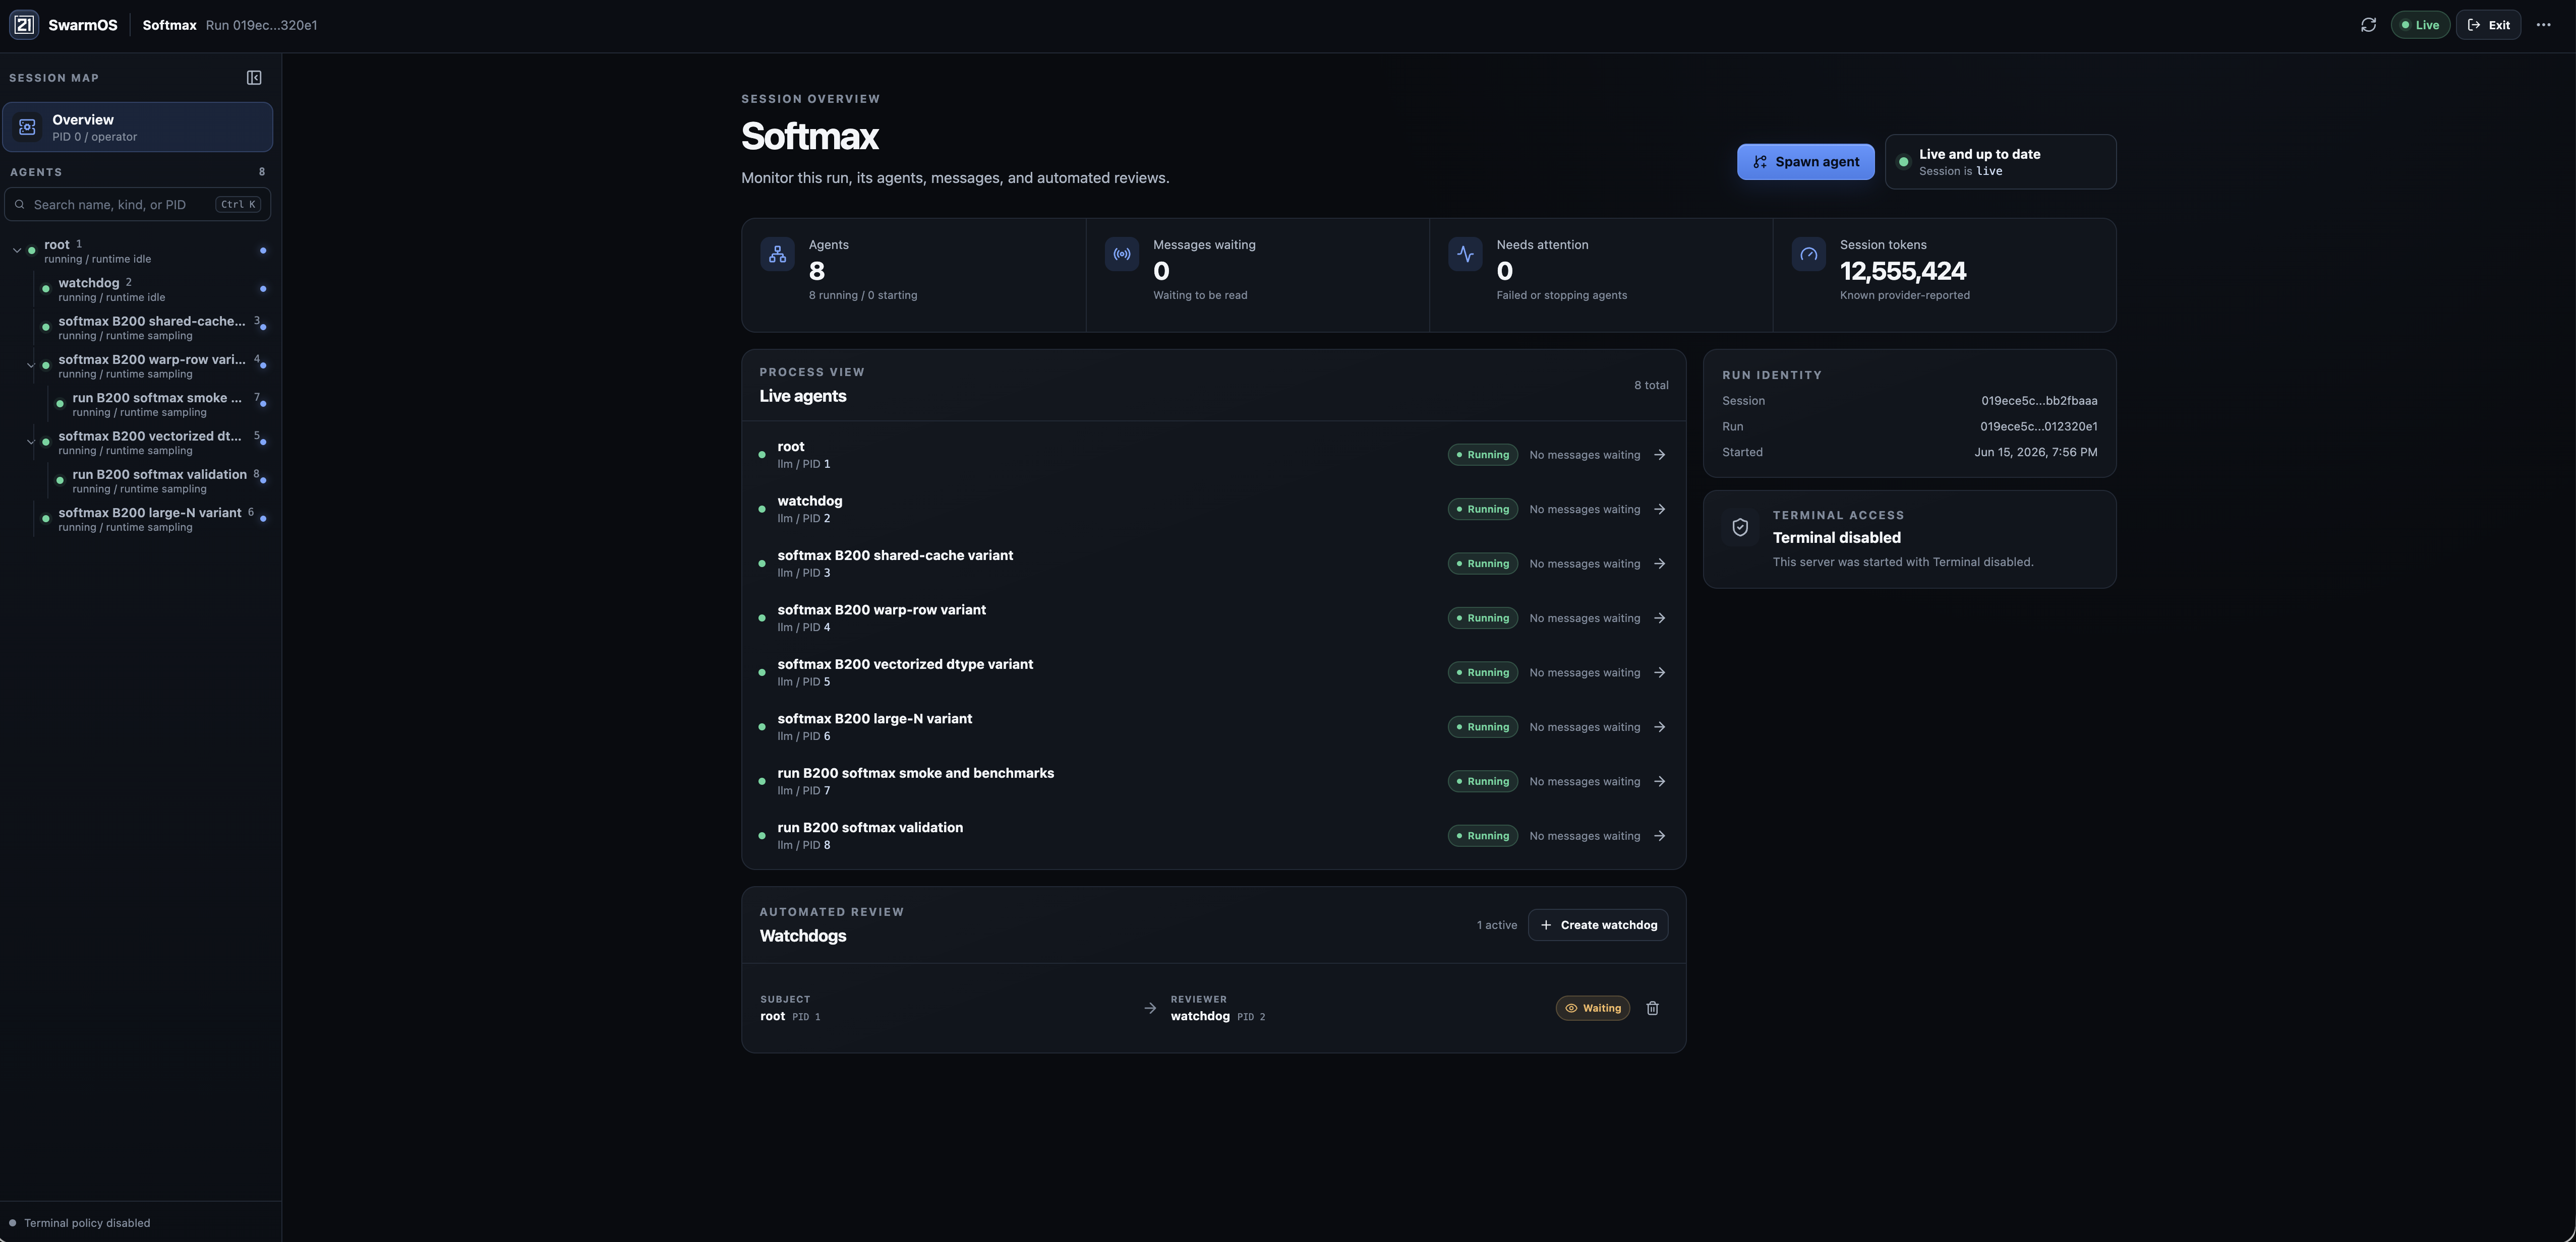This screenshot has width=2576, height=1242.
Task: Click the Create watchdog button
Action: tap(1598, 925)
